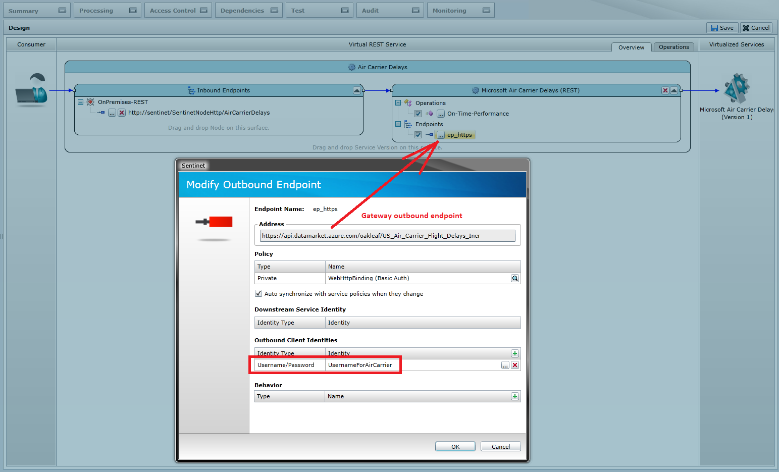Collapse the Inbound Endpoints panel
The image size is (779, 472).
356,90
